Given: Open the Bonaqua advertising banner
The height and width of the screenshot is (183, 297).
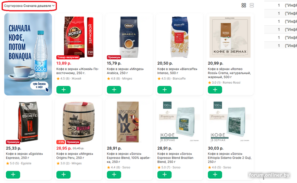Looking at the screenshot, I should point(28,54).
